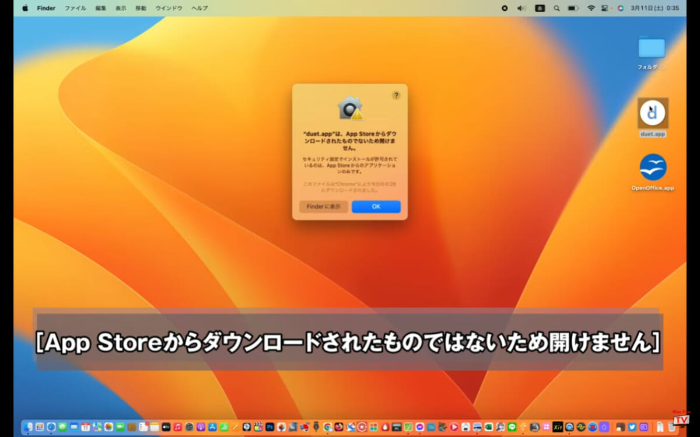Click the 'Finderに表示' button
Image resolution: width=700 pixels, height=437 pixels.
pyautogui.click(x=324, y=207)
